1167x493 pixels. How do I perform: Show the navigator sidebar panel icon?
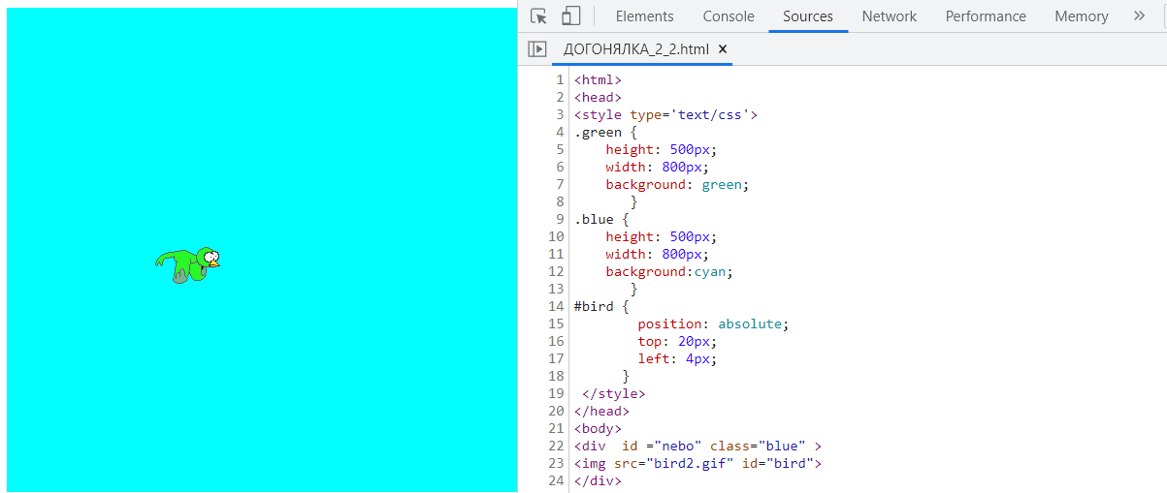pyautogui.click(x=536, y=48)
